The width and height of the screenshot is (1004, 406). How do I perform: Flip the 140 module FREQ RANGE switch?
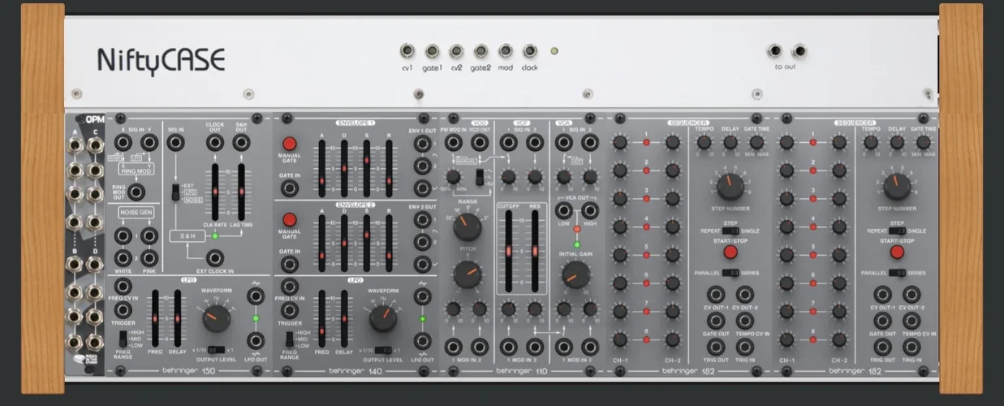[x=289, y=339]
